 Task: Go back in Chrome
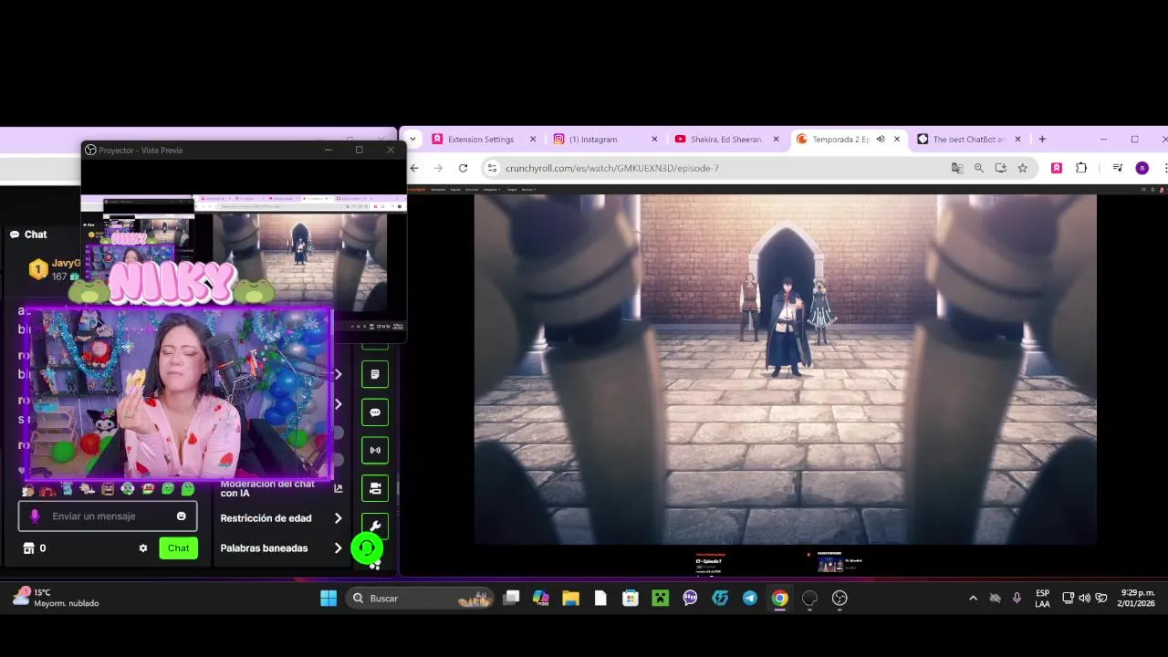(x=414, y=168)
